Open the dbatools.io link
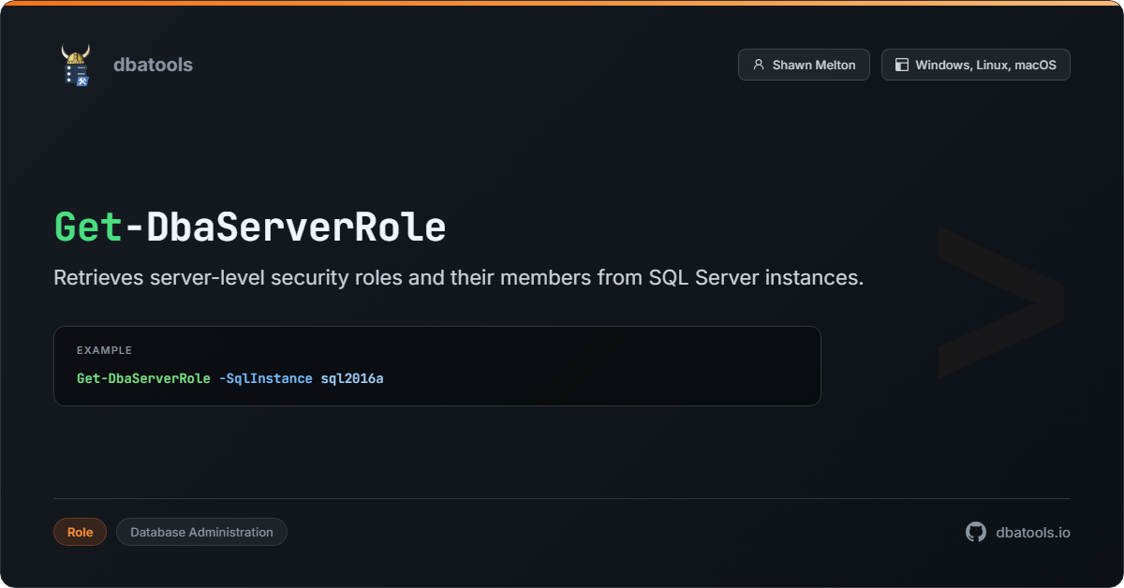The height and width of the screenshot is (588, 1124). pyautogui.click(x=1033, y=532)
